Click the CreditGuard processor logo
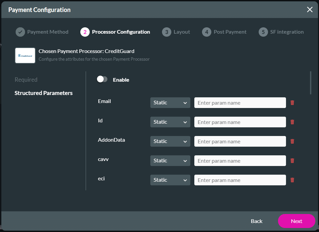 pos(25,55)
